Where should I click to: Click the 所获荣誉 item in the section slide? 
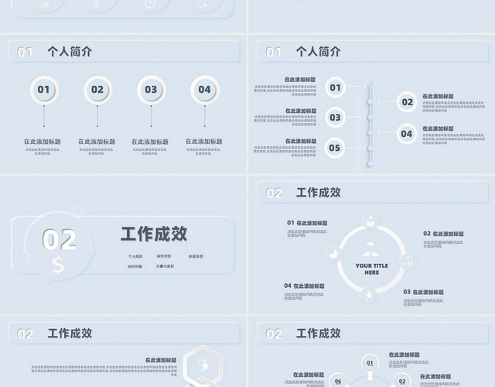pos(196,256)
